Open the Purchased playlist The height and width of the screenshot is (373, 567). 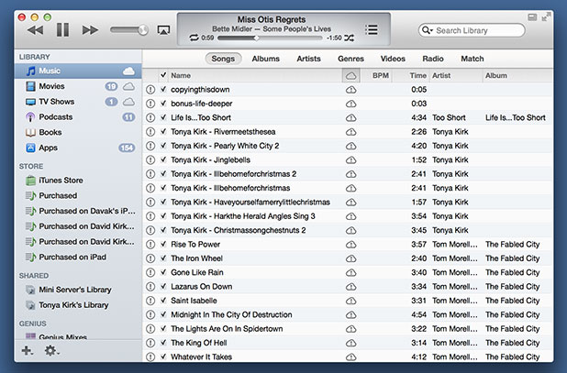pos(78,196)
